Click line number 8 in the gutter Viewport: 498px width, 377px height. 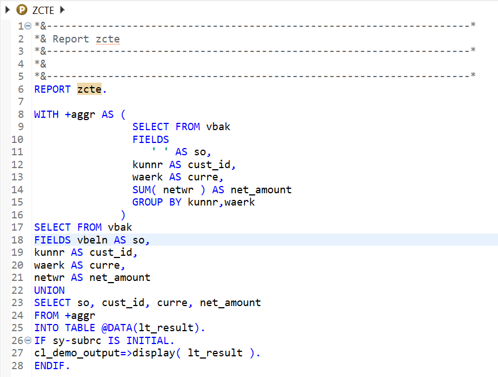21,114
